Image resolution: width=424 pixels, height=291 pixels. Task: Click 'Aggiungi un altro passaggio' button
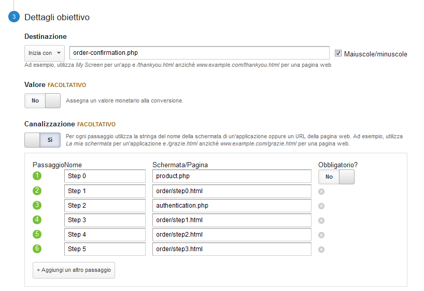(74, 270)
